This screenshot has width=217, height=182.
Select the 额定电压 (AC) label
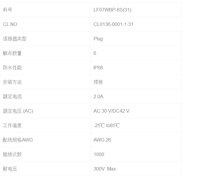coord(18,111)
